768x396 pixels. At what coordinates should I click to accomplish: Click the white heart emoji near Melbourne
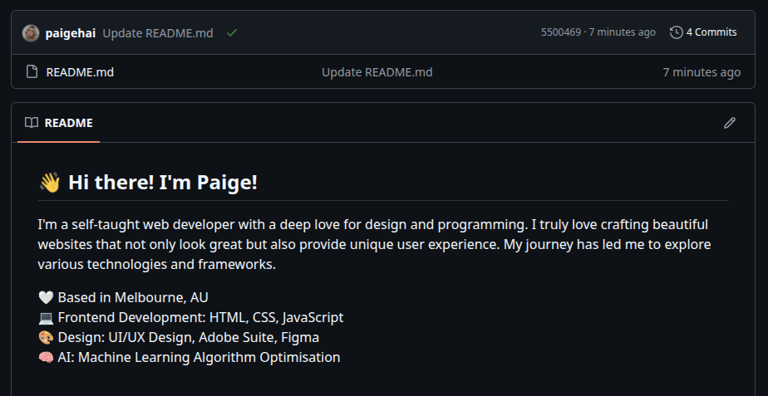[46, 298]
